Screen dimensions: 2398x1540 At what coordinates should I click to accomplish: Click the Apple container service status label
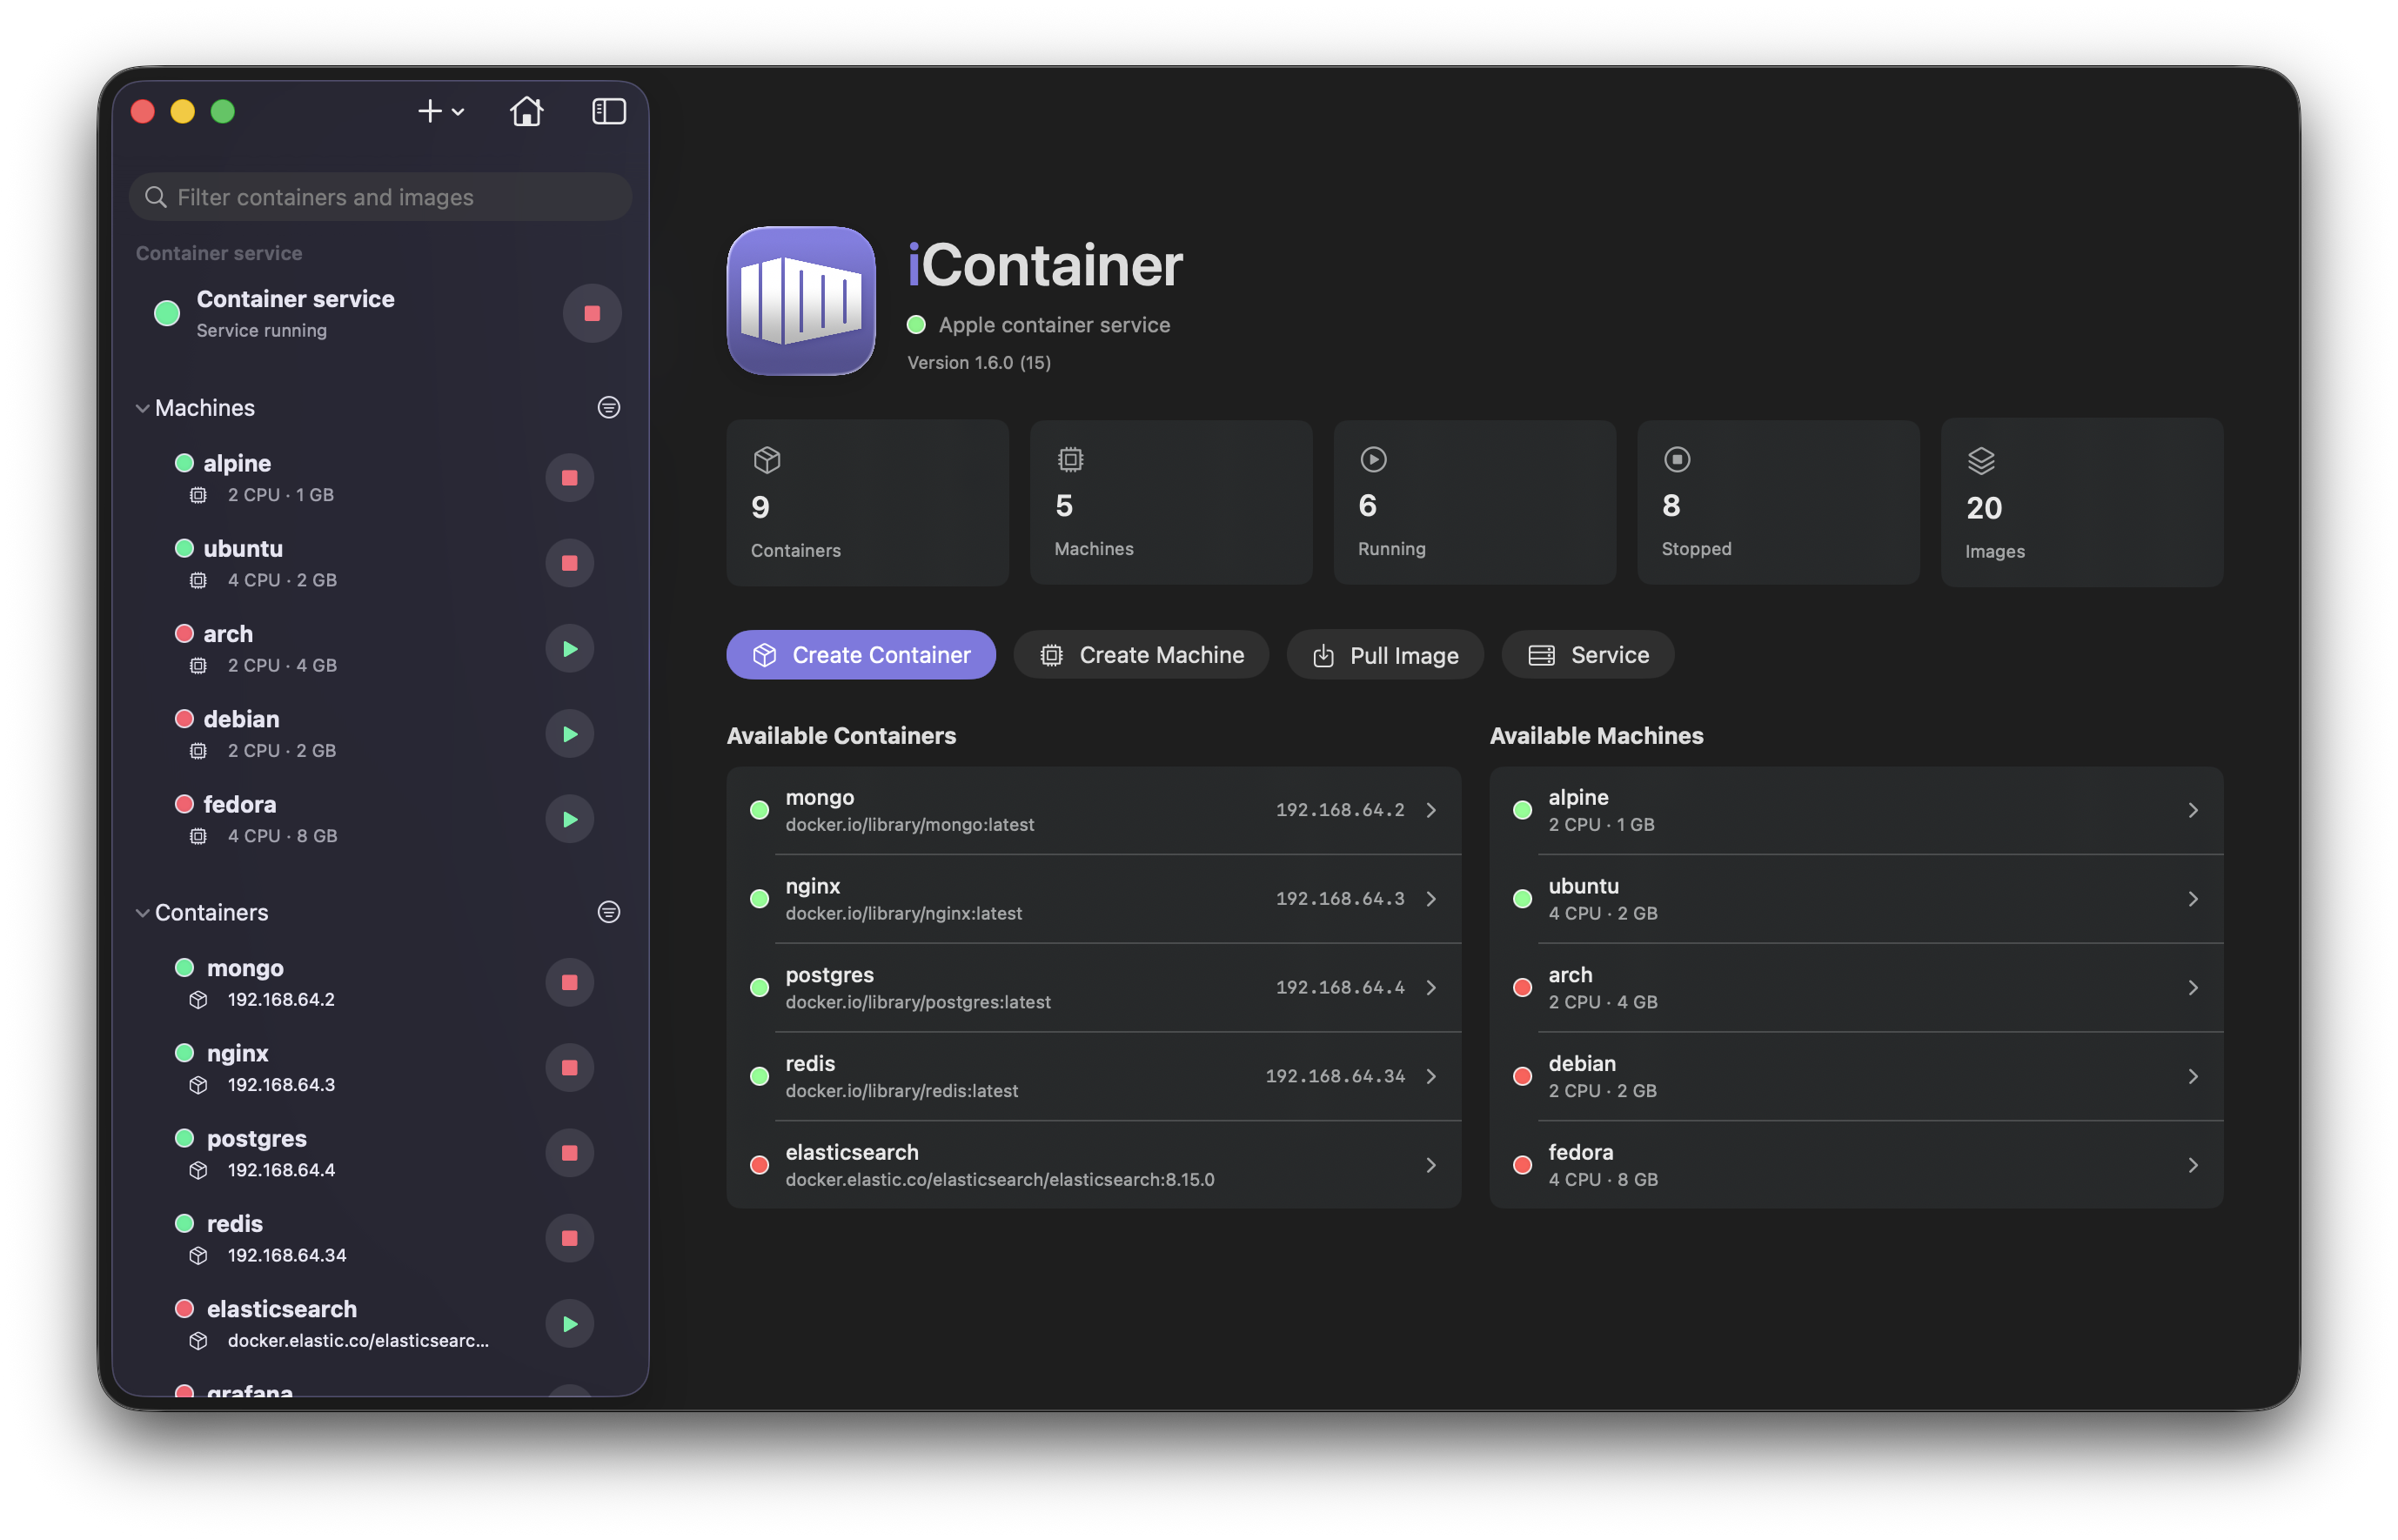(1054, 325)
